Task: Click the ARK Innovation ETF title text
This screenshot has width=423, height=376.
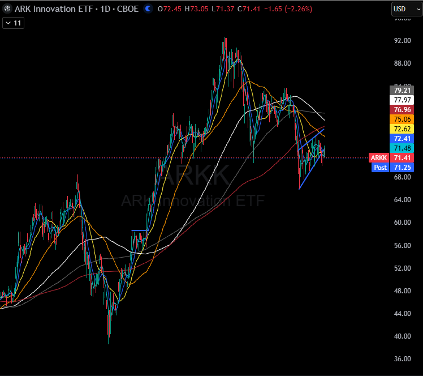Action: (54, 9)
